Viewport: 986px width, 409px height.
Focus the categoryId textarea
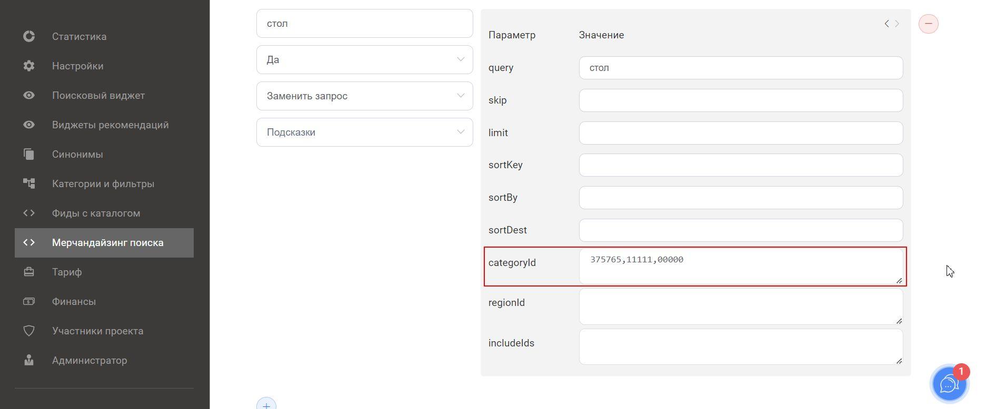[741, 267]
